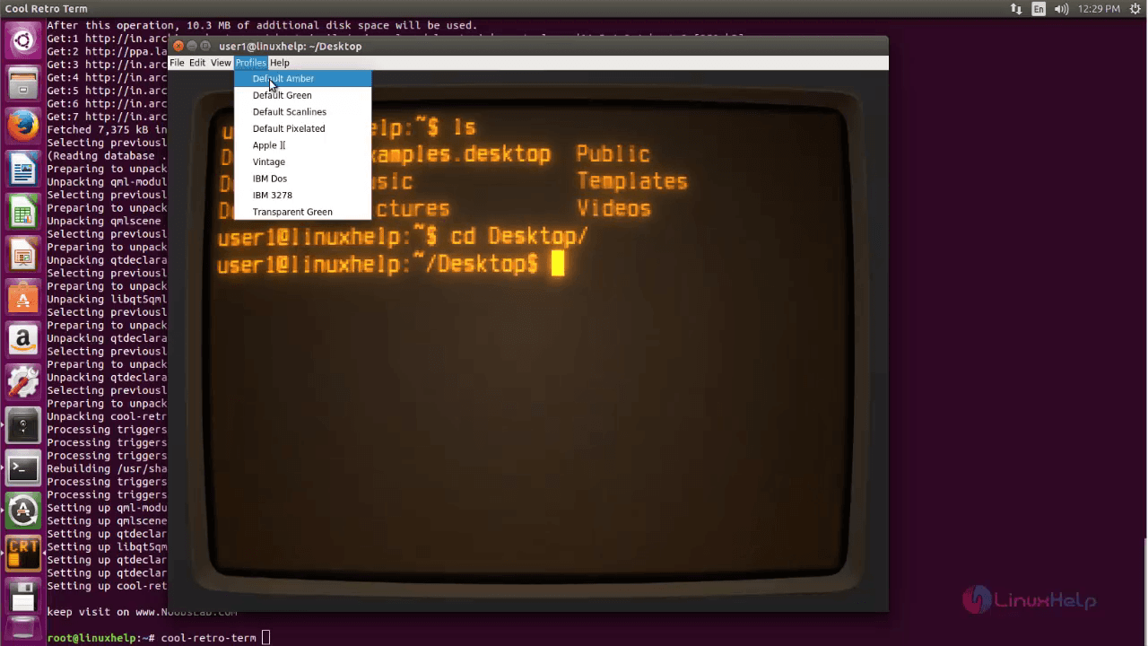Click the dark keyhole app icon in dock

pos(22,427)
